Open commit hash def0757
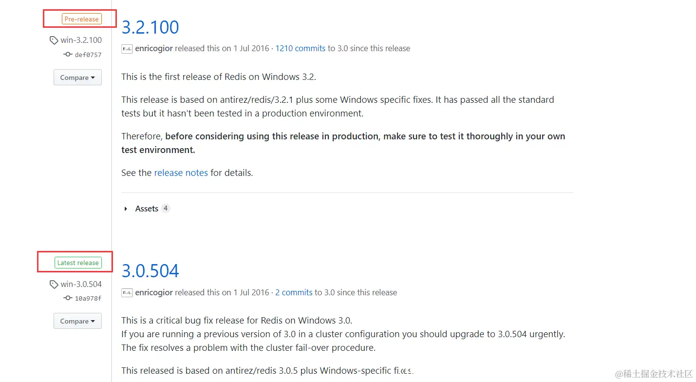Screen dimensions: 696x382 88,55
